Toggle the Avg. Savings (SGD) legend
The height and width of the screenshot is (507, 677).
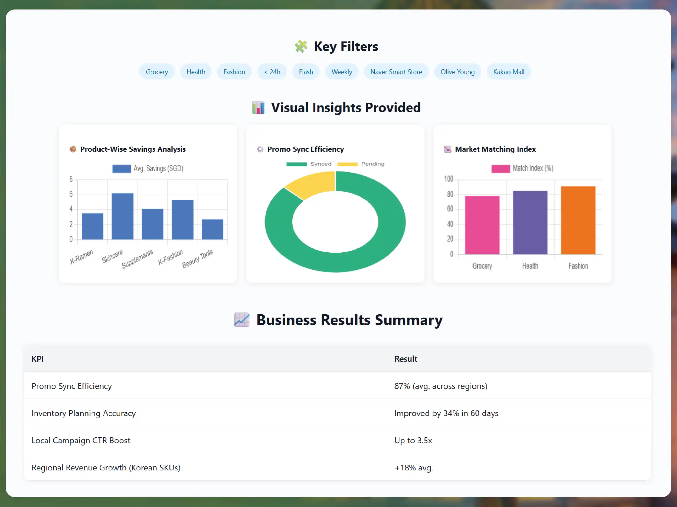coord(122,169)
